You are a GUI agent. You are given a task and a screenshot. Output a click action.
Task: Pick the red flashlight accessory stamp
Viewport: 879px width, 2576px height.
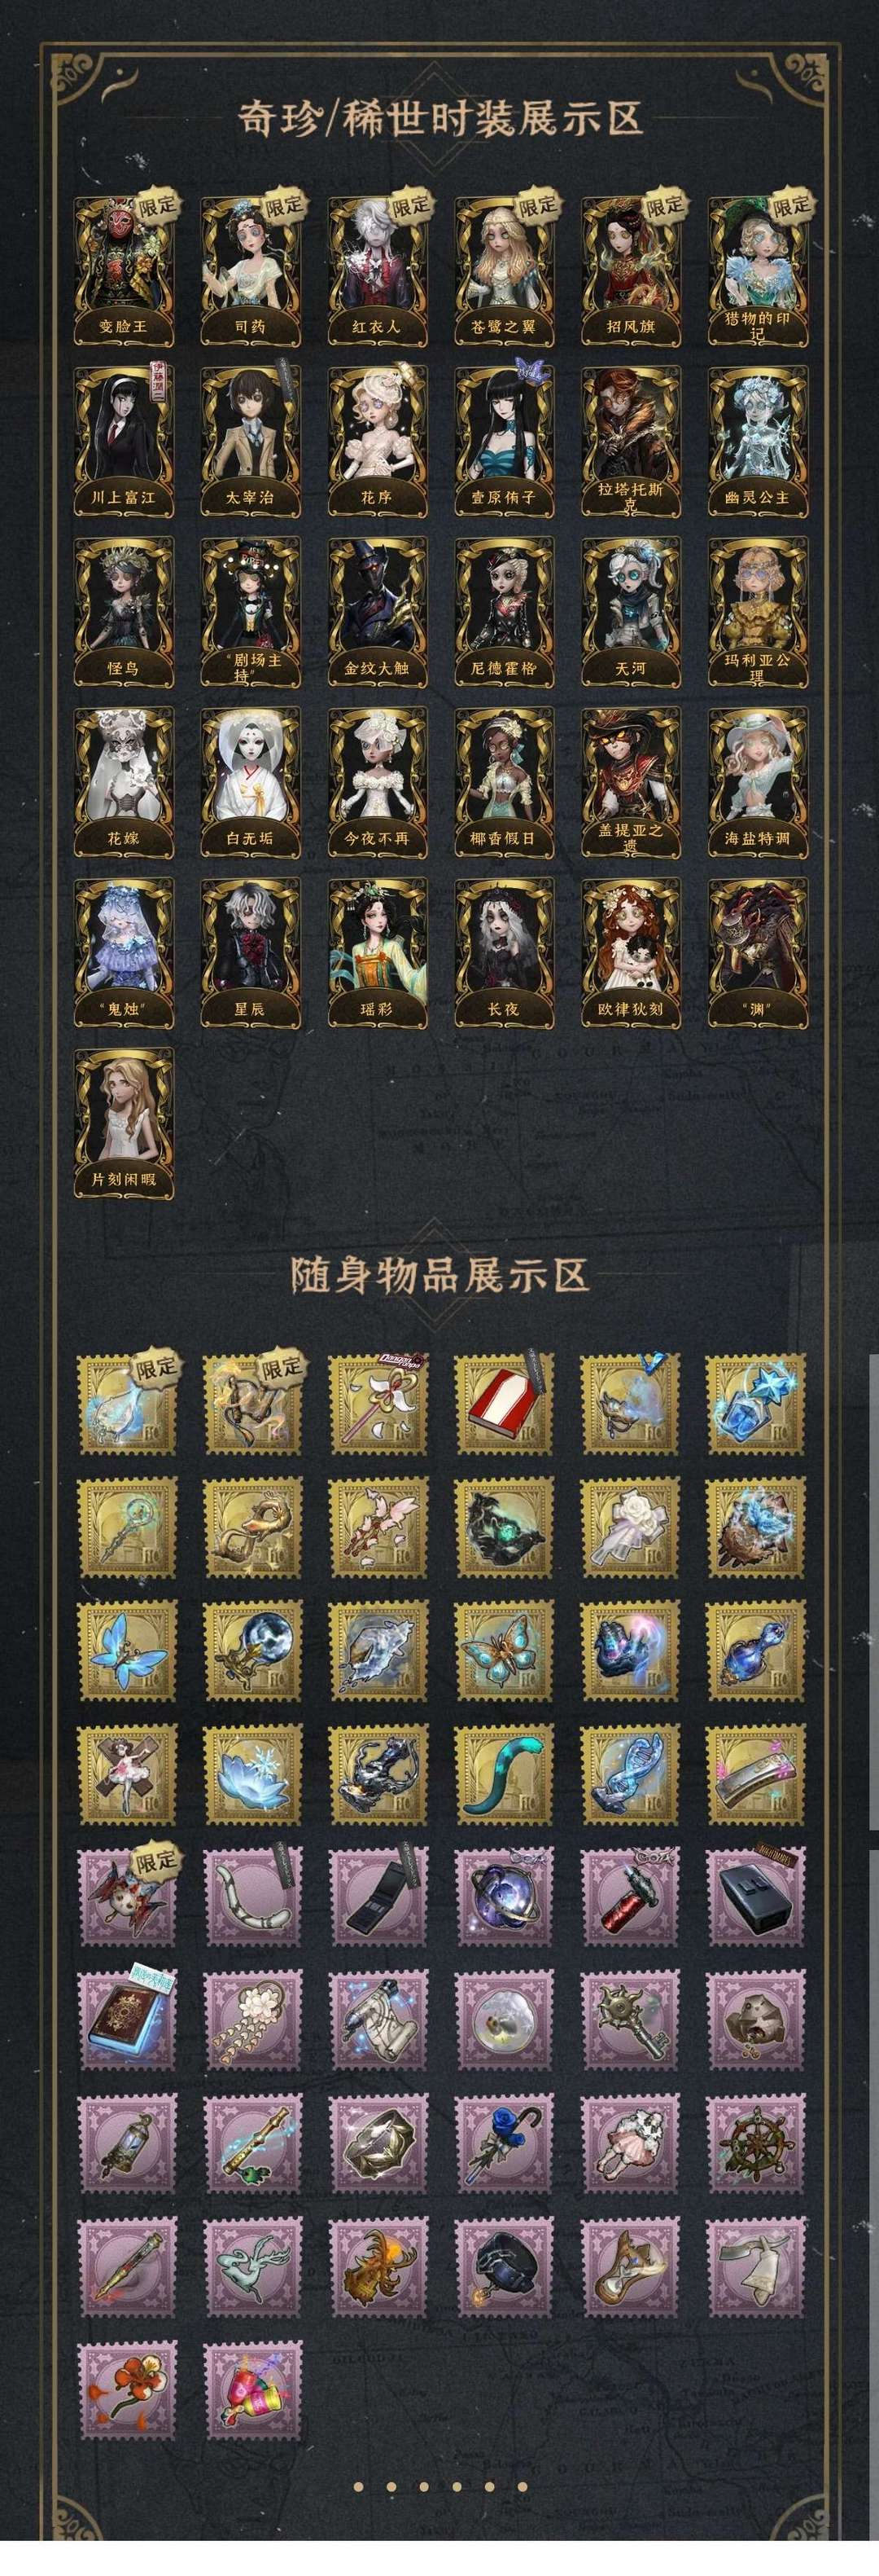[630, 1898]
